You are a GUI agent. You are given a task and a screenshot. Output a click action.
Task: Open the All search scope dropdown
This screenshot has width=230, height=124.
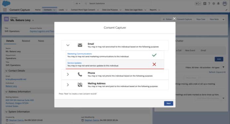pos(78,4)
